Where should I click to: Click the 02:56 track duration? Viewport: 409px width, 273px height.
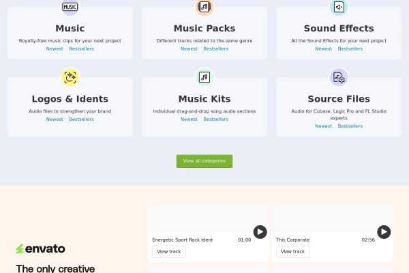coord(368,240)
